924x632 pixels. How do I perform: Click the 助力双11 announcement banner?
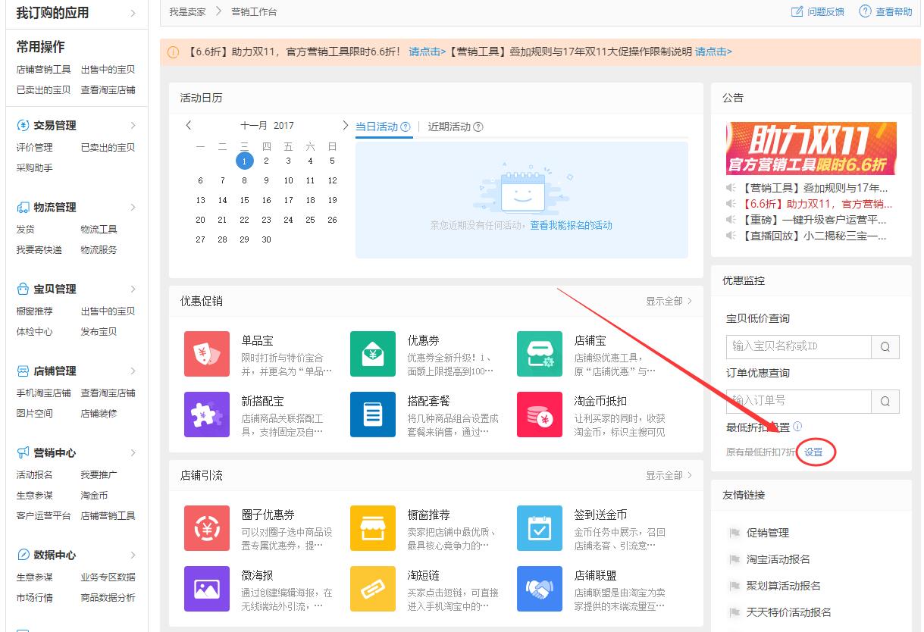811,149
